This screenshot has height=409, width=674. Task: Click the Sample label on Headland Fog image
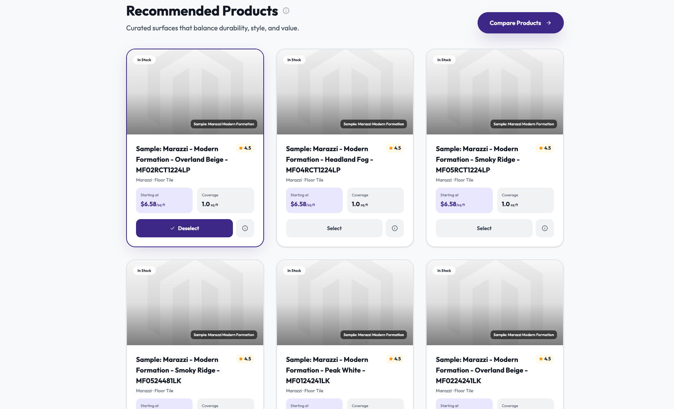[374, 124]
